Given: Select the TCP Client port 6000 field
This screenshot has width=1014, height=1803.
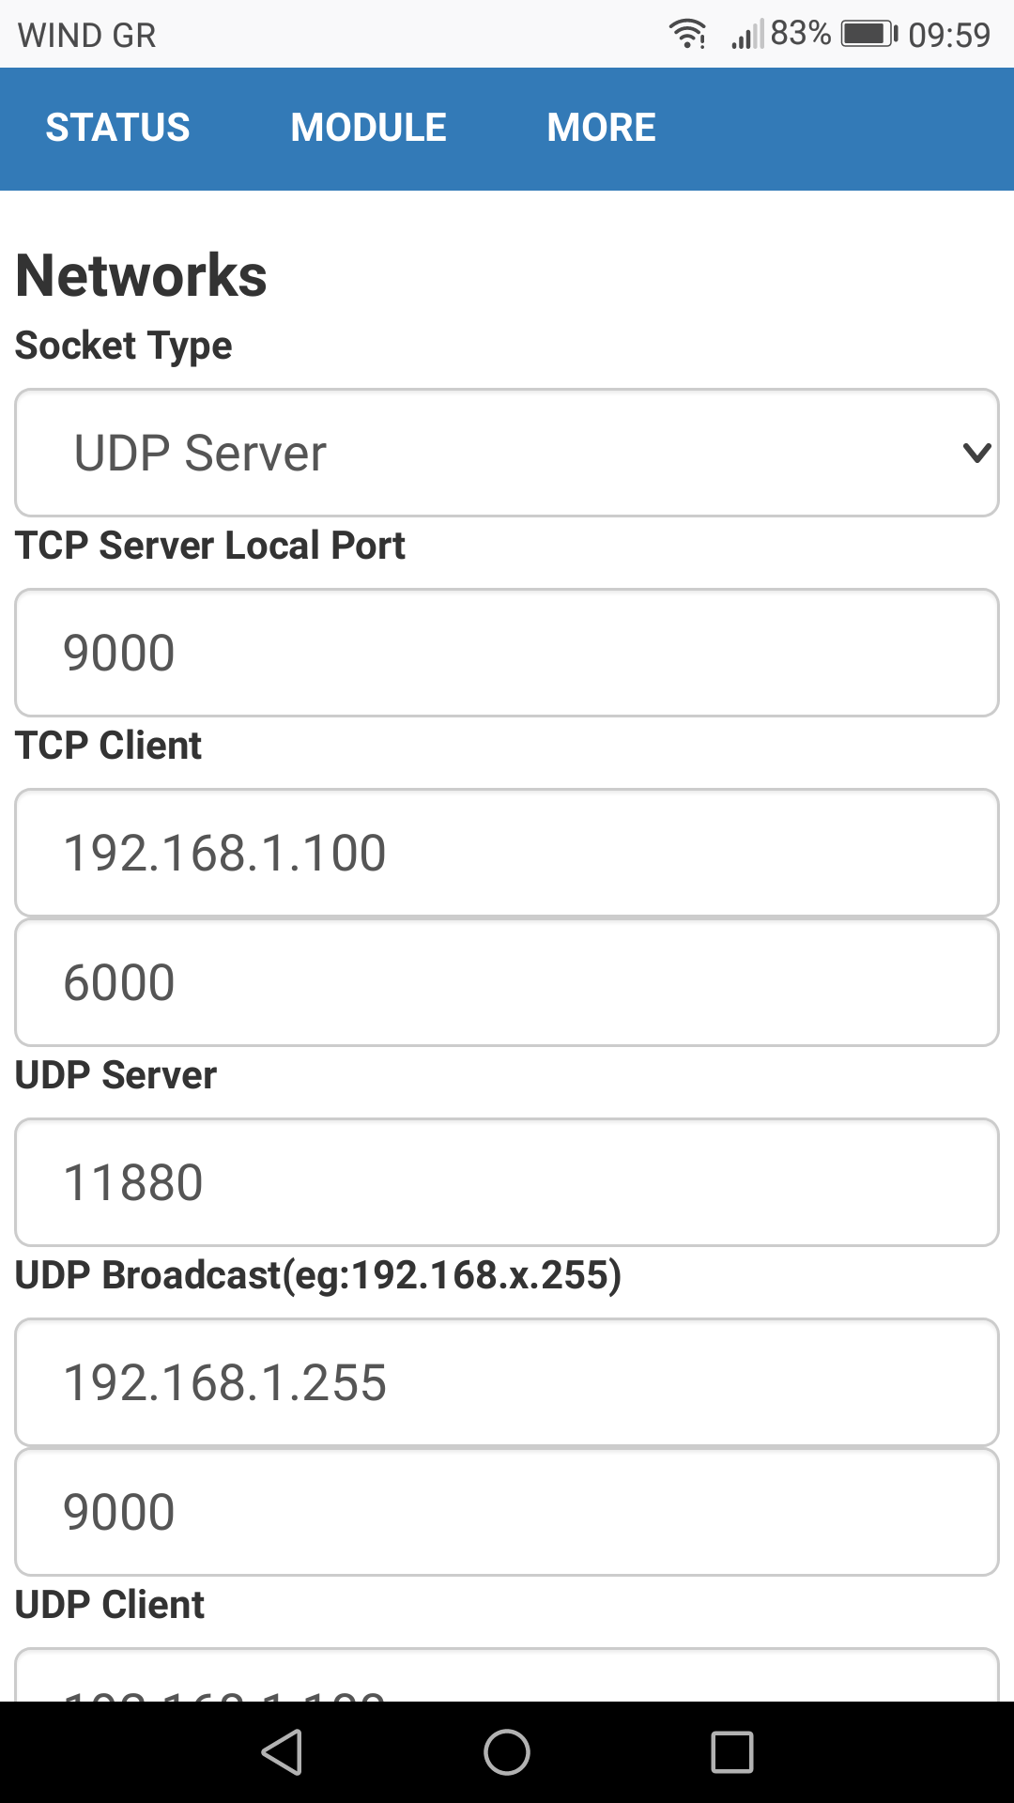Looking at the screenshot, I should (x=507, y=982).
